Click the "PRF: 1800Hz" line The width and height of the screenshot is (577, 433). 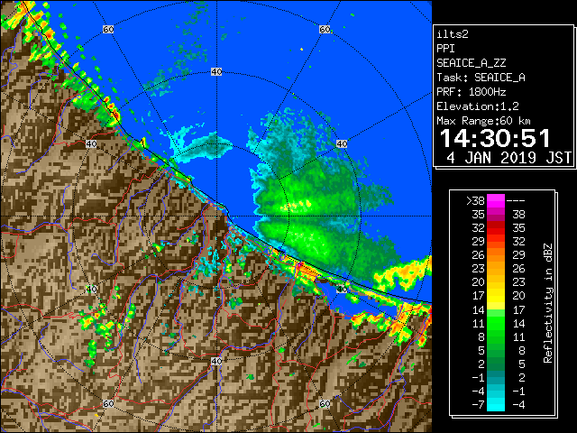pos(471,92)
